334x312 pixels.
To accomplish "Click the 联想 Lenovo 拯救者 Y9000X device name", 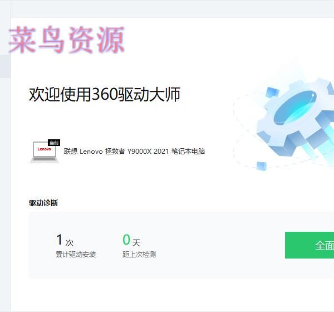I will point(134,152).
